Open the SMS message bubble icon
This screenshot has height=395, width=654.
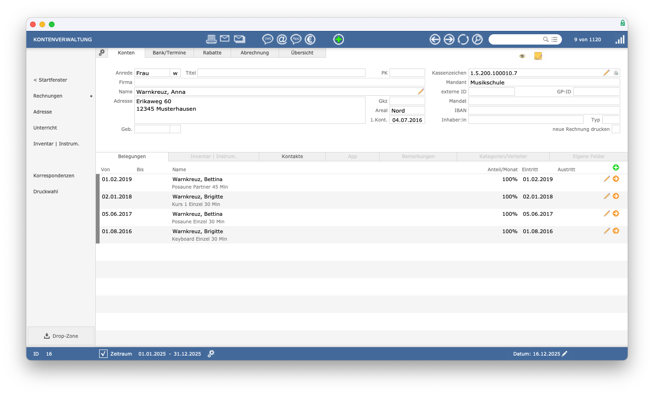(267, 39)
